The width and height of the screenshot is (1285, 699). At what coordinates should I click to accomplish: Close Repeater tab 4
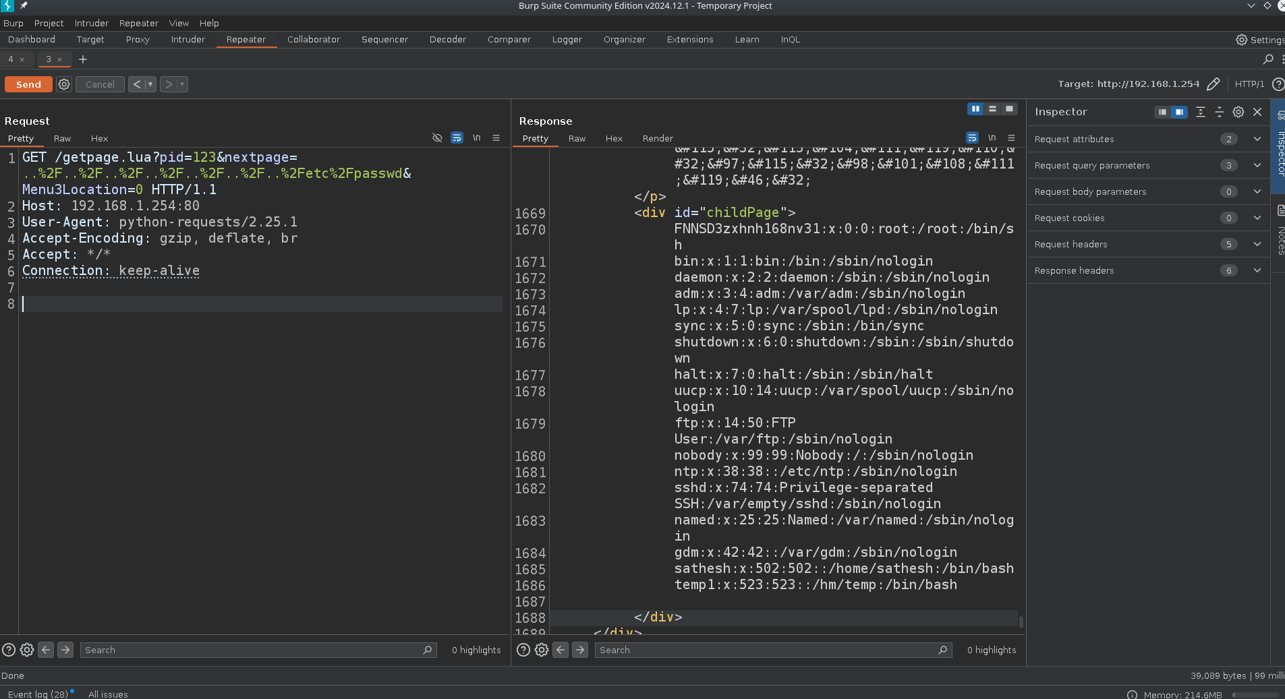coord(22,59)
